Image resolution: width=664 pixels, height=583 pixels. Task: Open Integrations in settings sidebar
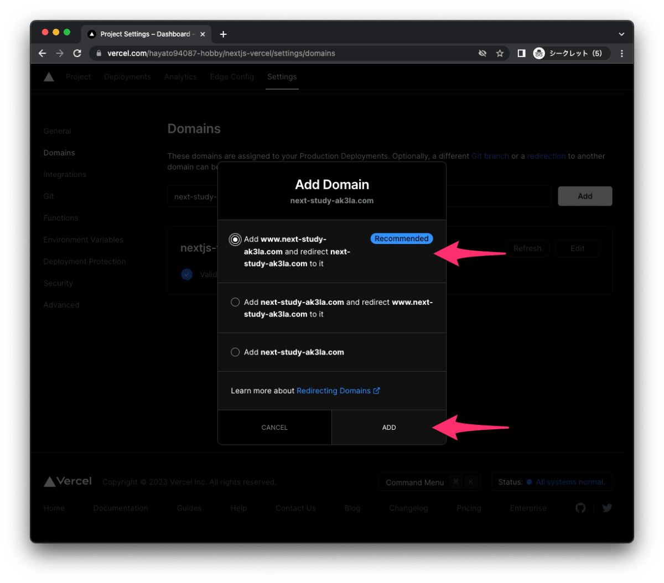[x=65, y=174]
